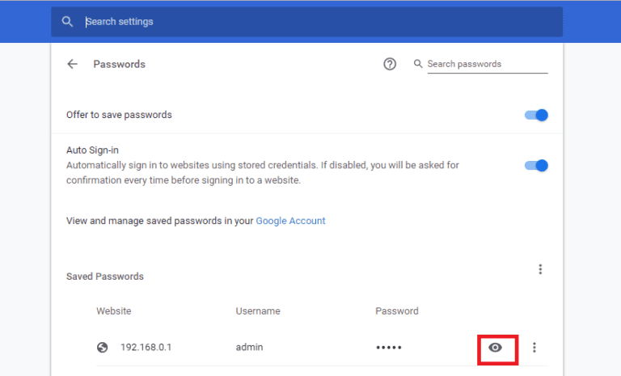Open the Google Account link
The height and width of the screenshot is (376, 621).
click(290, 221)
